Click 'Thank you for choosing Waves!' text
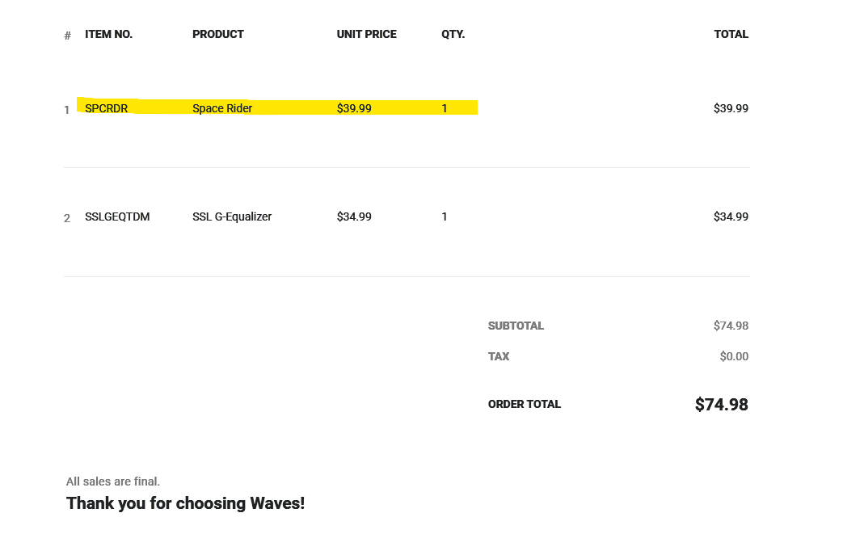This screenshot has height=555, width=843. [x=185, y=503]
